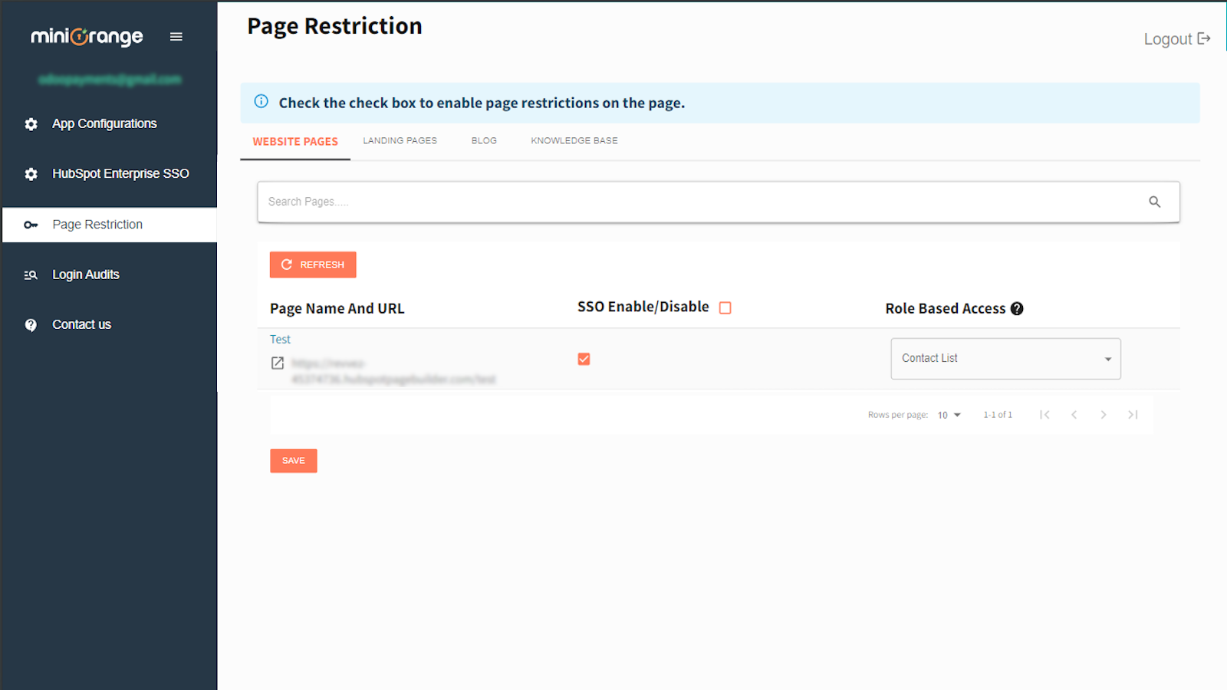Change the rows per page value
The height and width of the screenshot is (690, 1227).
(948, 414)
